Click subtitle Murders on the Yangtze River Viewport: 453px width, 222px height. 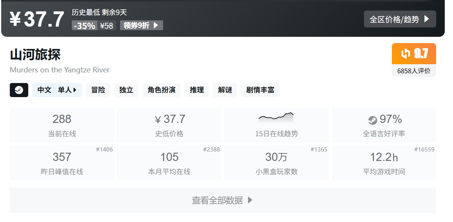pos(60,70)
